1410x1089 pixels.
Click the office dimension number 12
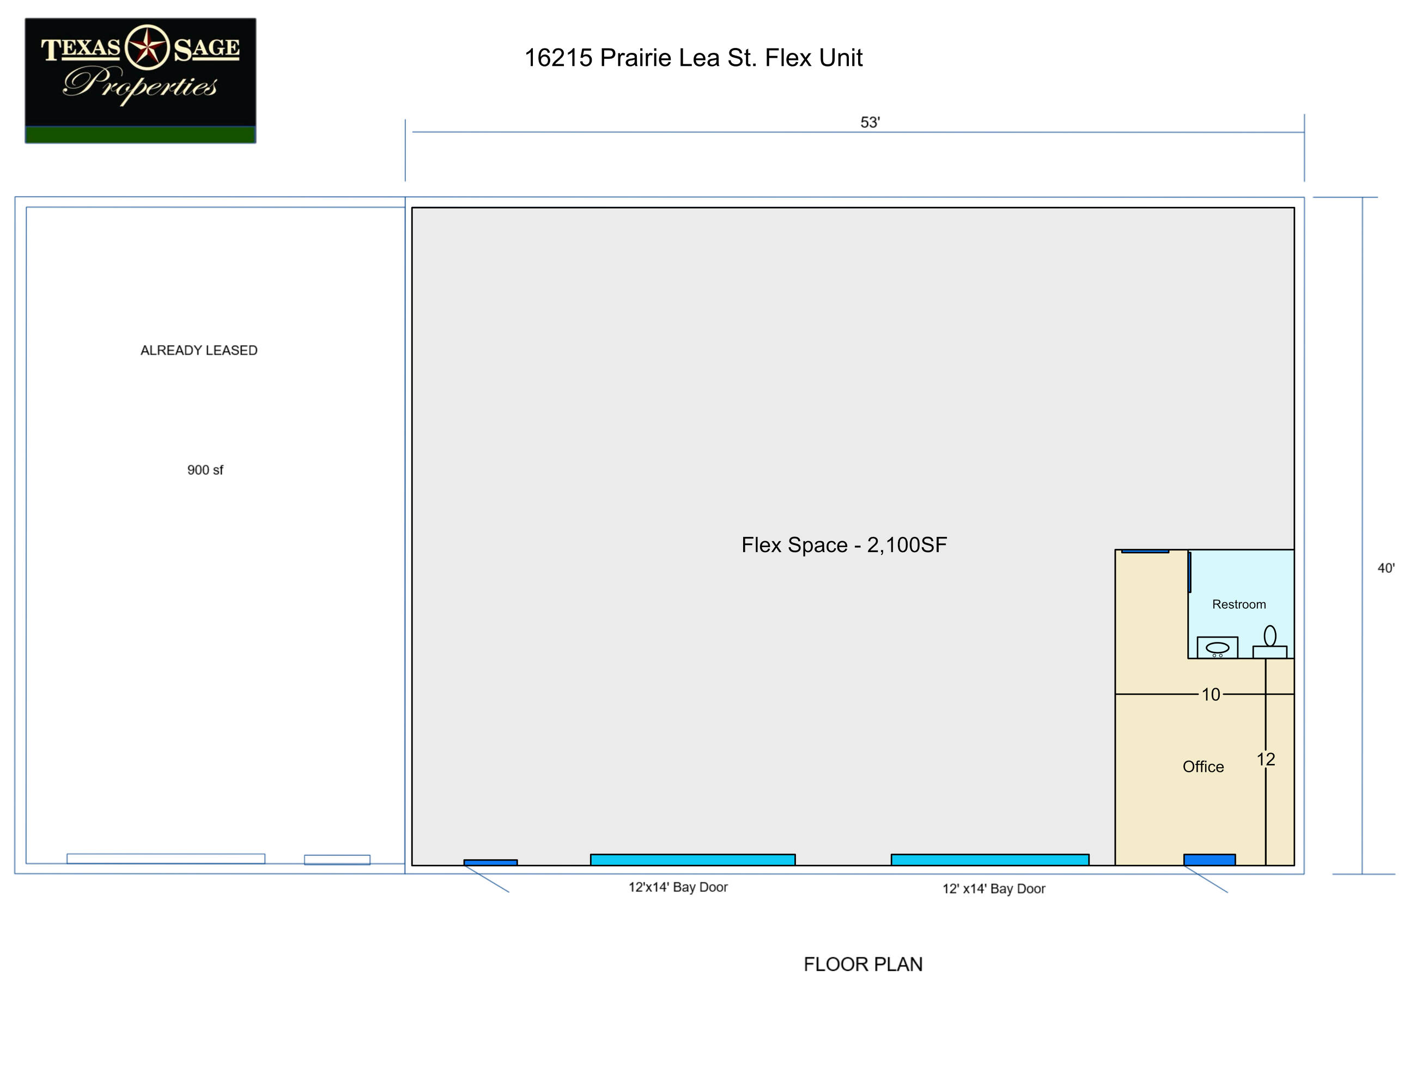[1266, 760]
